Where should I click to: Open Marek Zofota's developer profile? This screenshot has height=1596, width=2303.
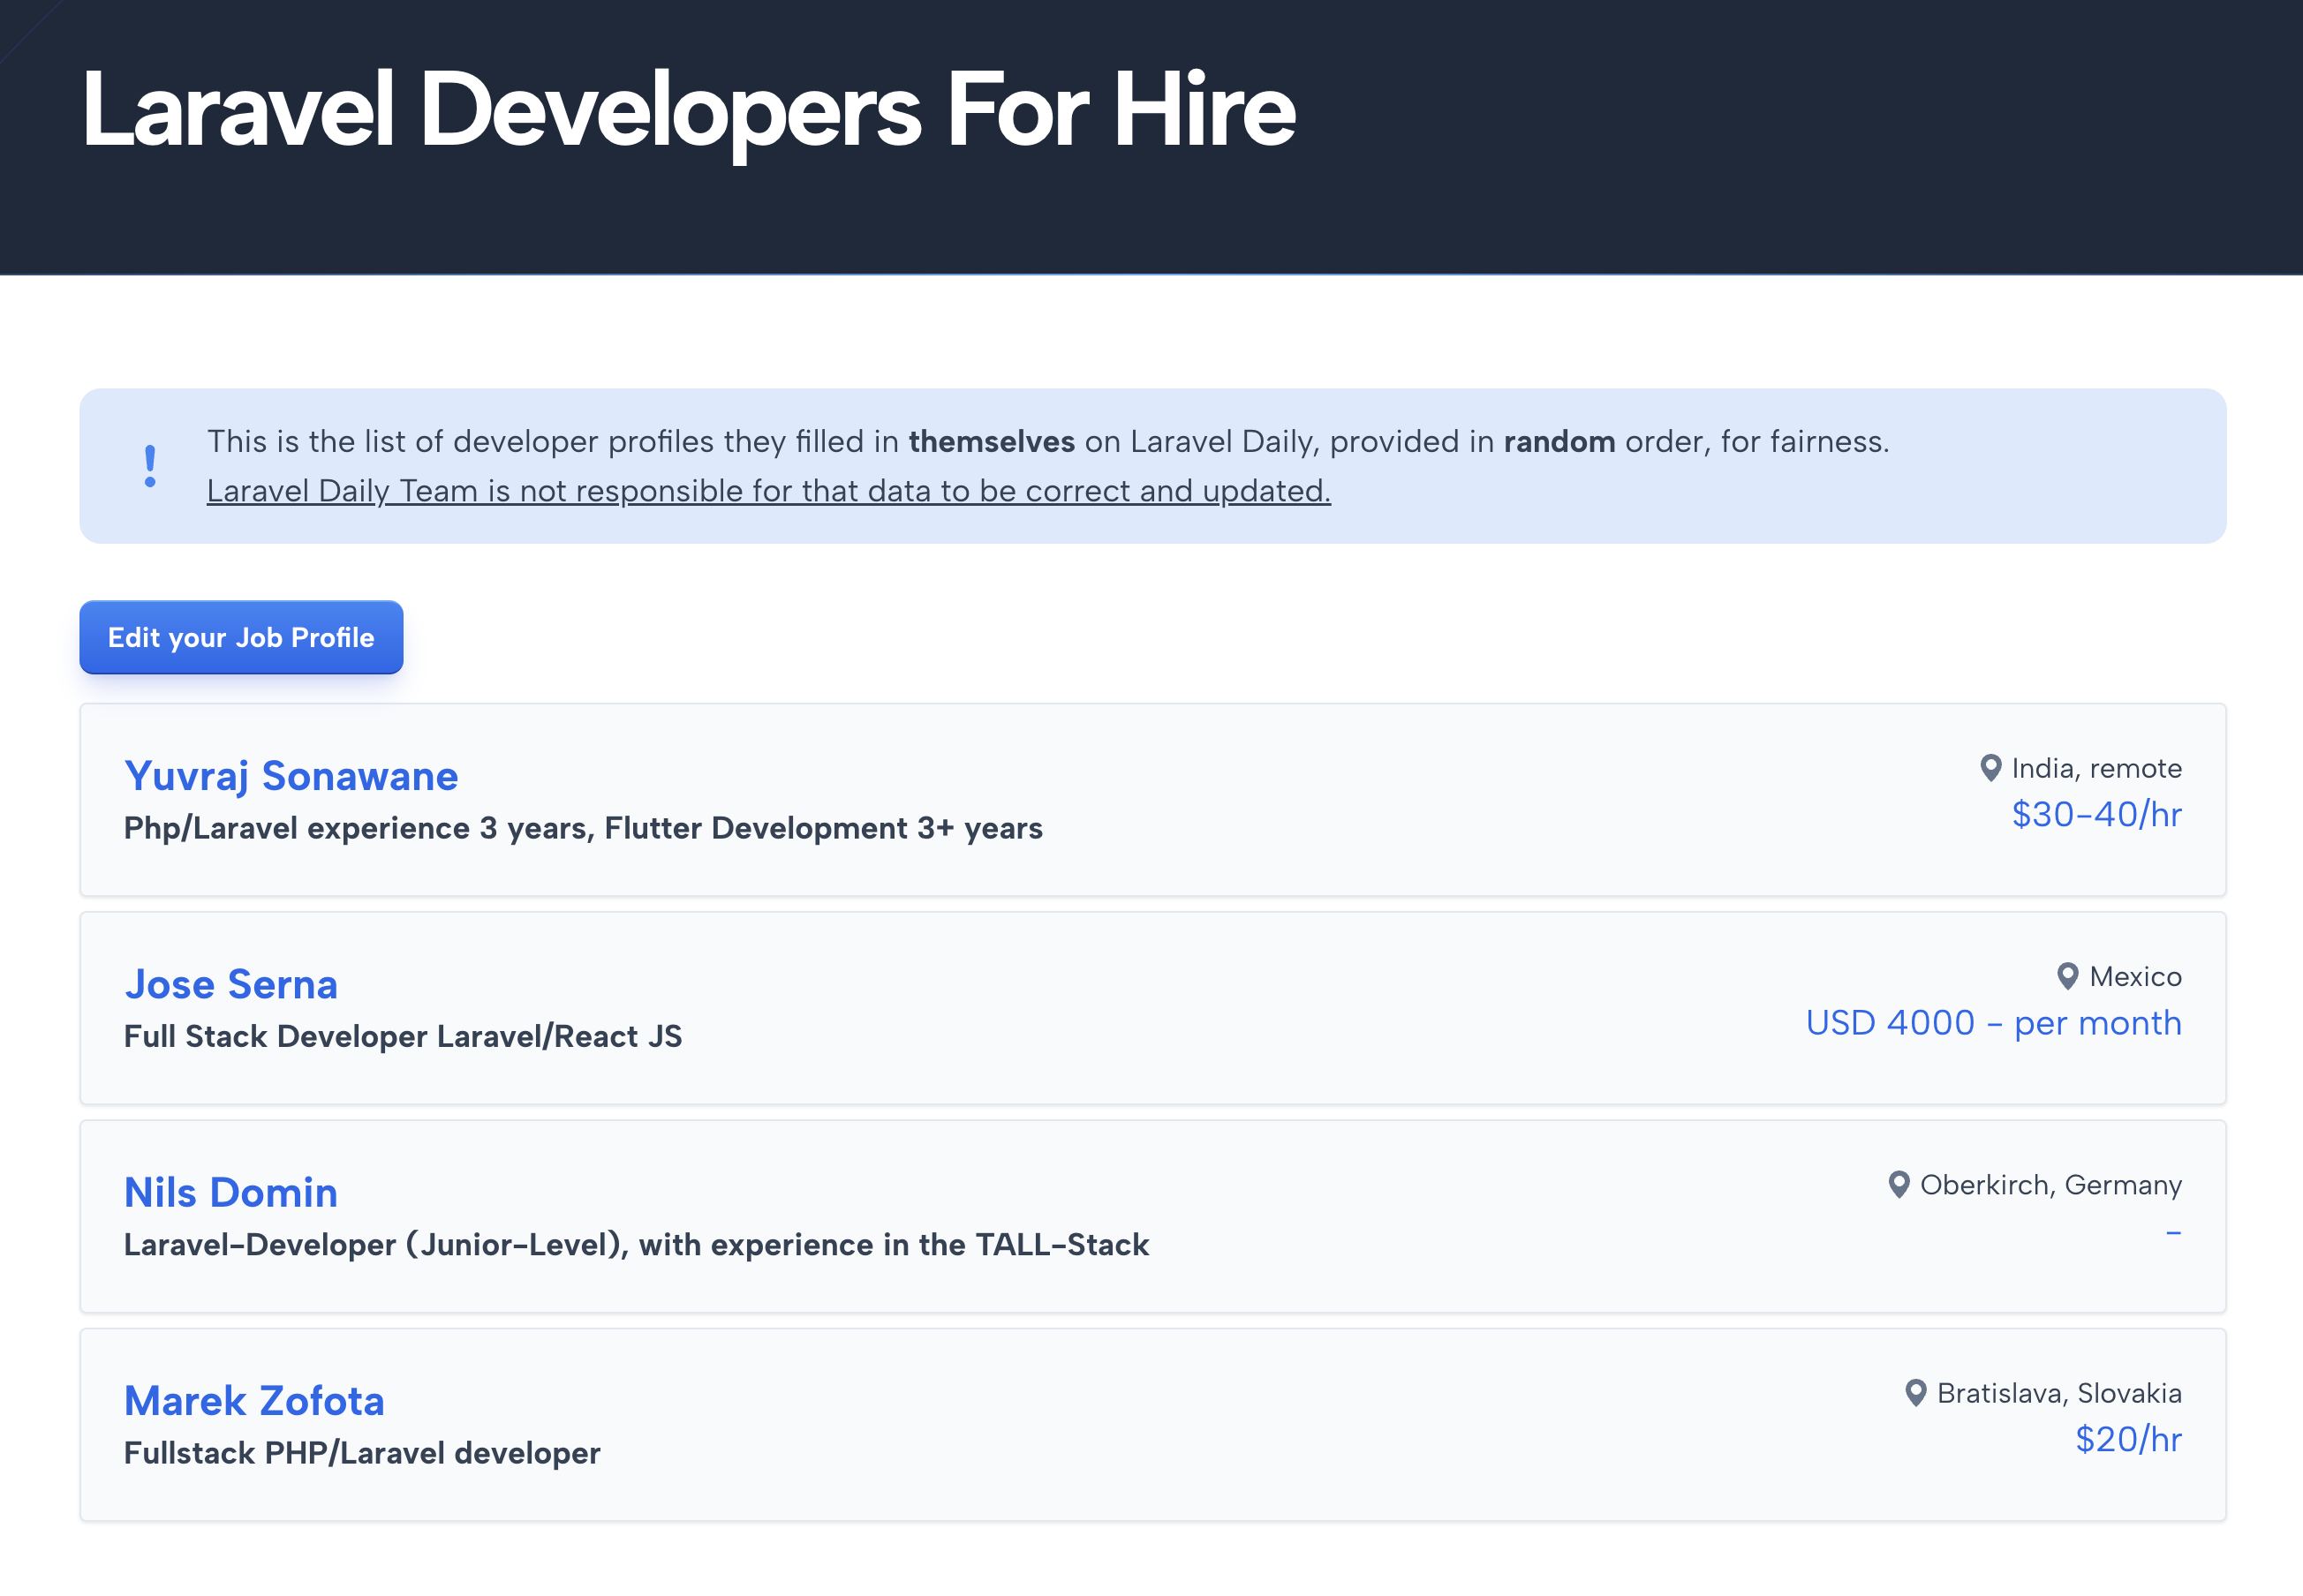click(x=253, y=1400)
